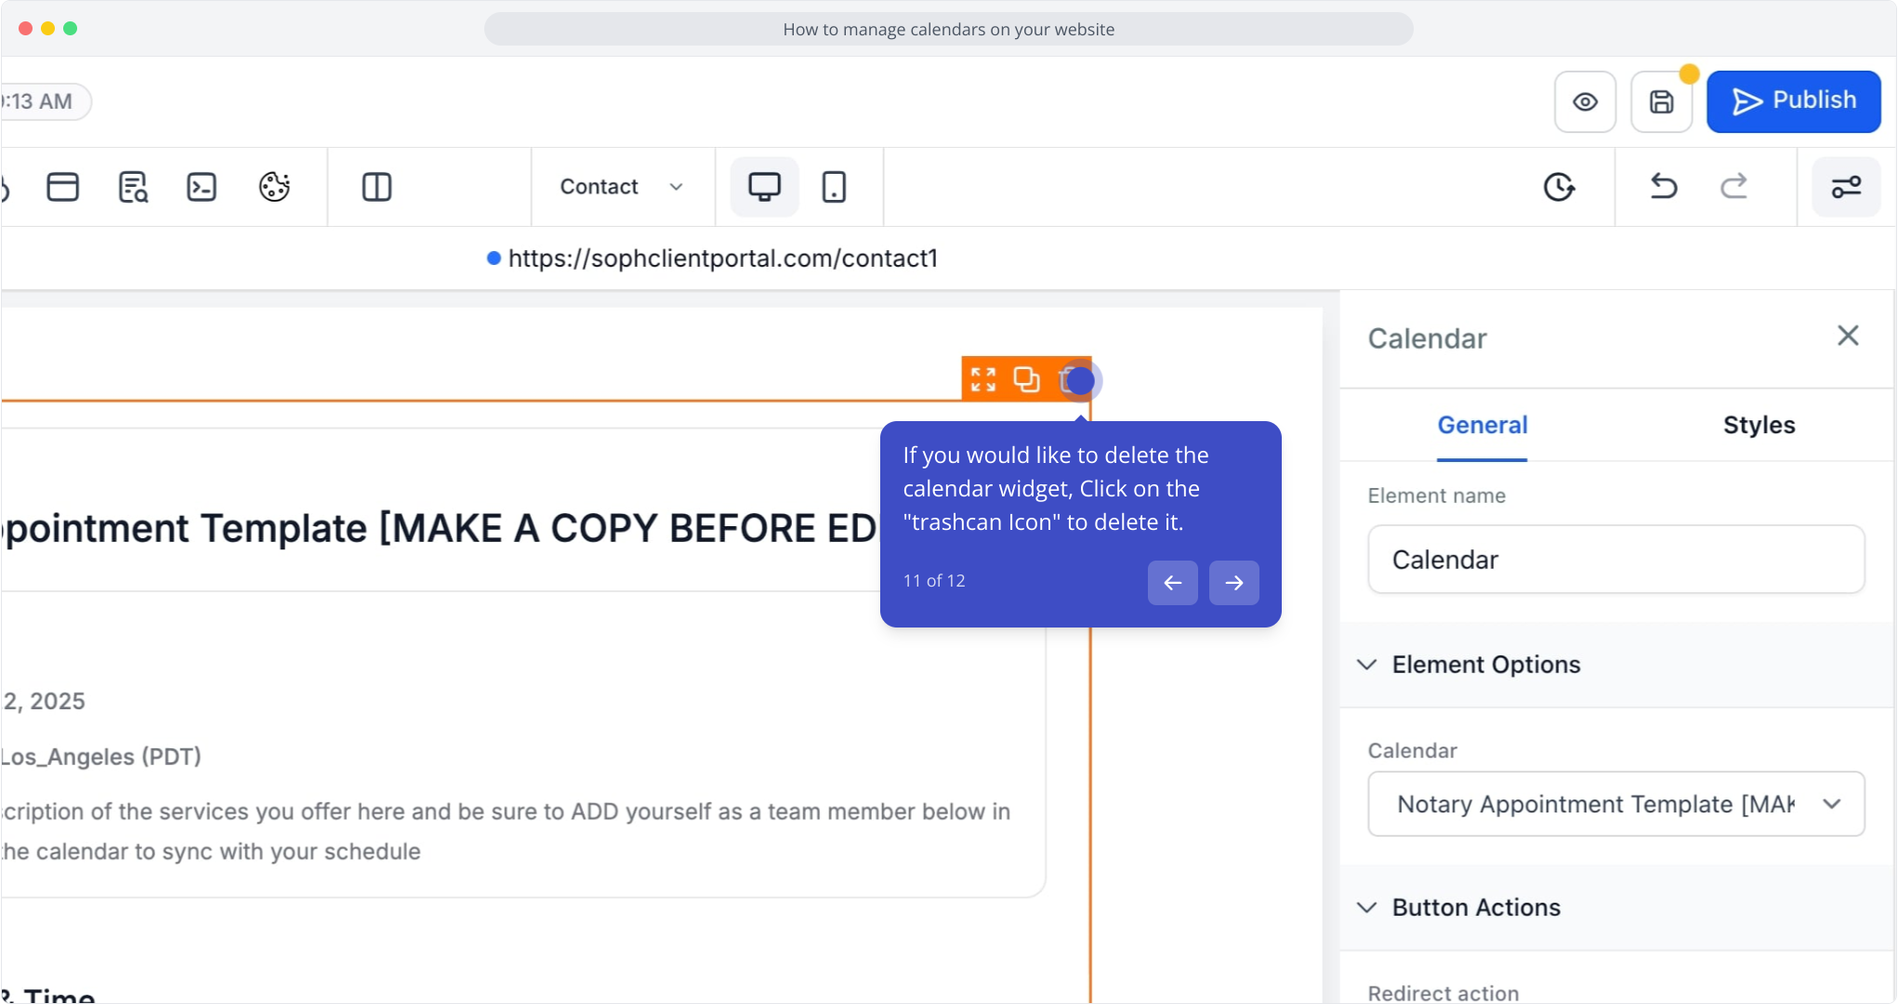Open the SEO metadata search icon
The width and height of the screenshot is (1898, 1004).
click(x=133, y=187)
